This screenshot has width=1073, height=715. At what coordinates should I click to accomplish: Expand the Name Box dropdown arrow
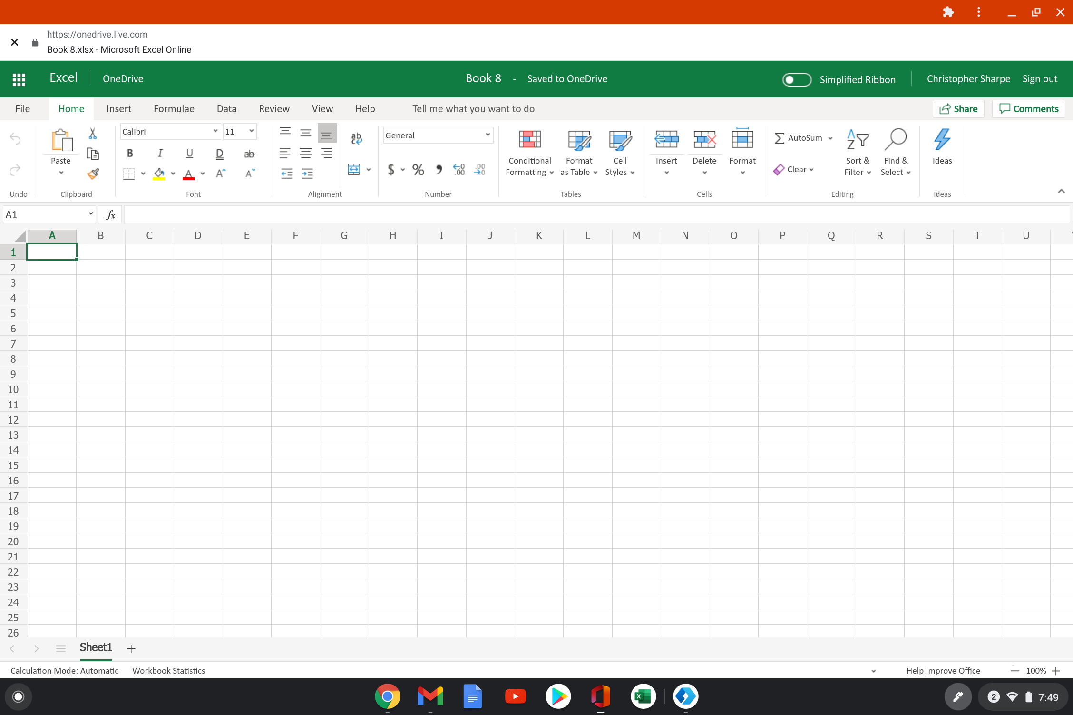(x=91, y=214)
